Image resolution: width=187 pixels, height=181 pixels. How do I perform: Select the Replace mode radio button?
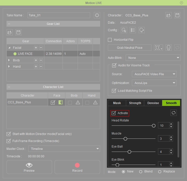(160, 172)
